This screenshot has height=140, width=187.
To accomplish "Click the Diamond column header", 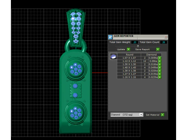I will [x=152, y=54].
